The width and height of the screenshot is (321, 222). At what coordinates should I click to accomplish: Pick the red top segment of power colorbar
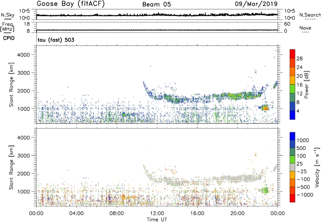[x=293, y=54]
